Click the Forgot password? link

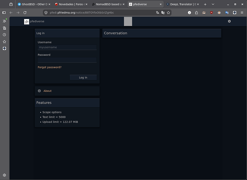(50, 67)
